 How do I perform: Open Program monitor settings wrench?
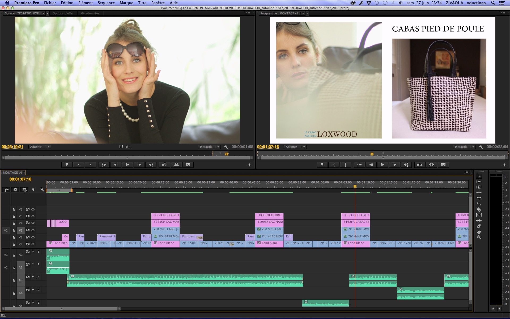pos(481,147)
